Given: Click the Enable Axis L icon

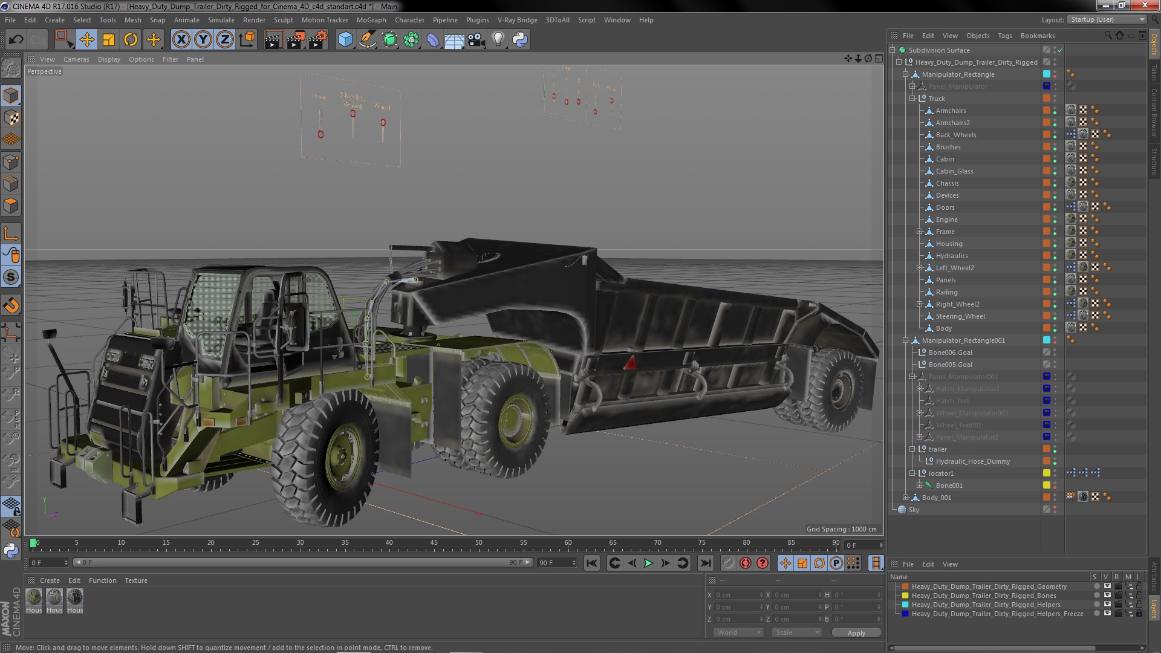Looking at the screenshot, I should 11,233.
